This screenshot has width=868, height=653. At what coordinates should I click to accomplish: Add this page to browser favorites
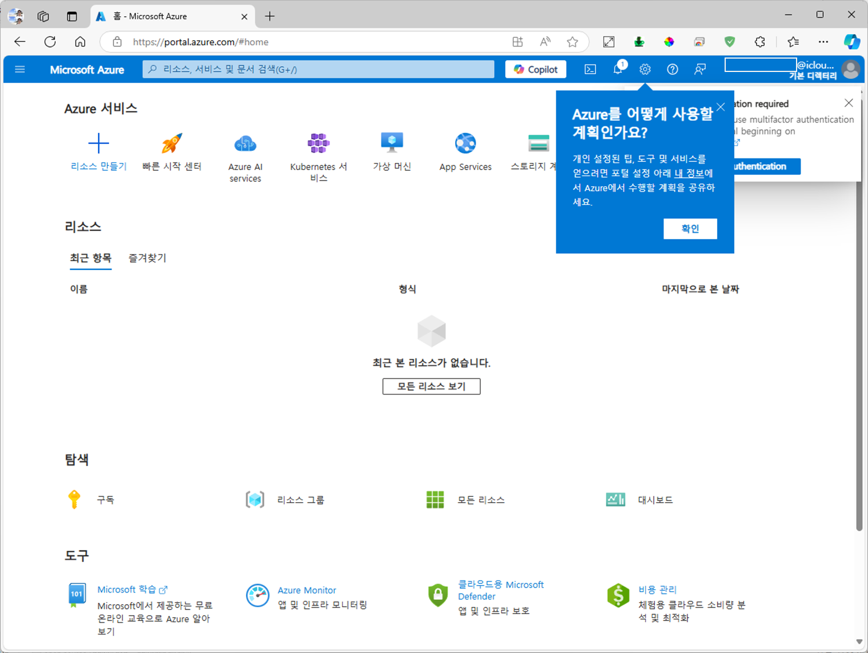[x=572, y=42]
